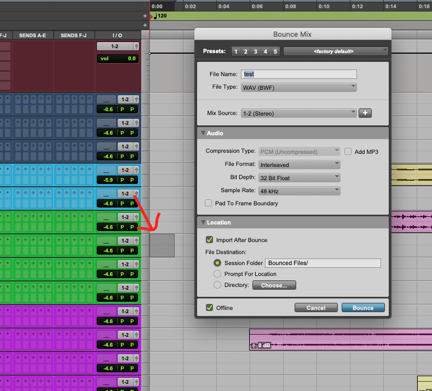Open the File Type WAV (BWF) dropdown

pos(299,88)
